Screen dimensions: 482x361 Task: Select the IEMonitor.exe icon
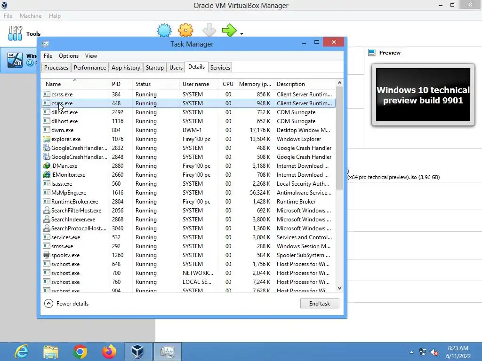tap(47, 175)
